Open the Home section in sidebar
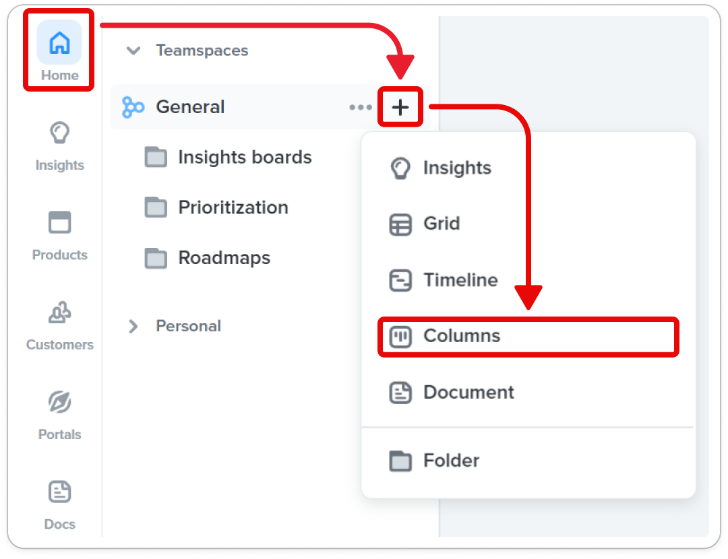 (x=59, y=51)
